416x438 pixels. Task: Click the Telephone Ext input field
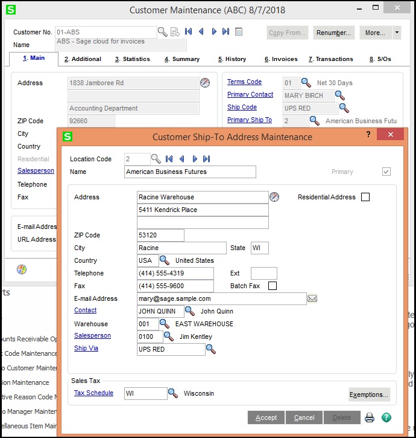(x=264, y=273)
